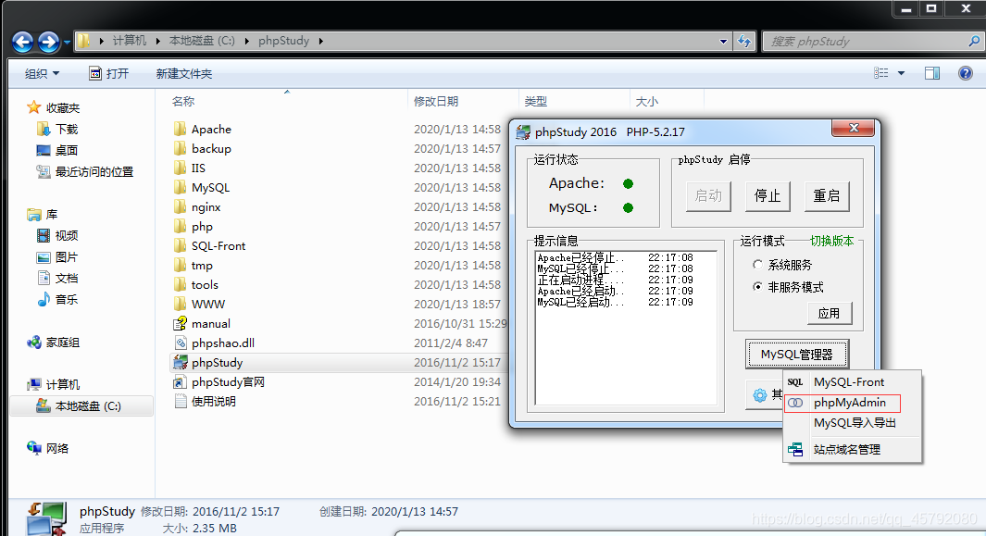Click the tools folder name
Screen dimensions: 986x536
(x=205, y=285)
